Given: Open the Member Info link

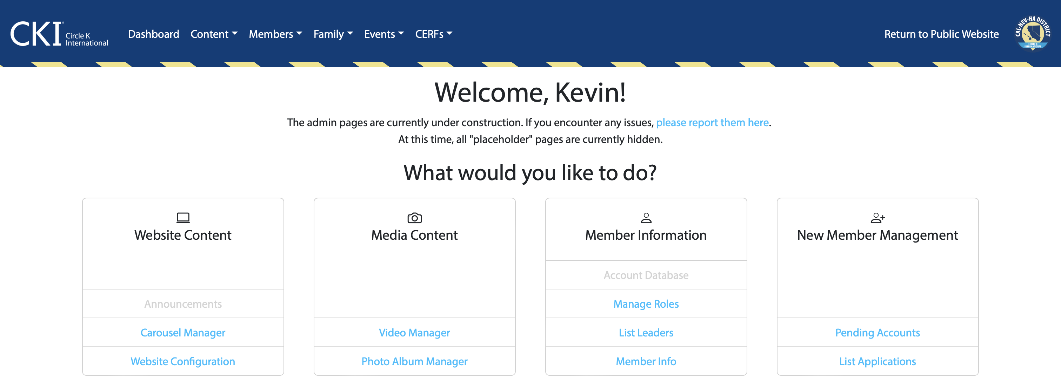Looking at the screenshot, I should (646, 361).
